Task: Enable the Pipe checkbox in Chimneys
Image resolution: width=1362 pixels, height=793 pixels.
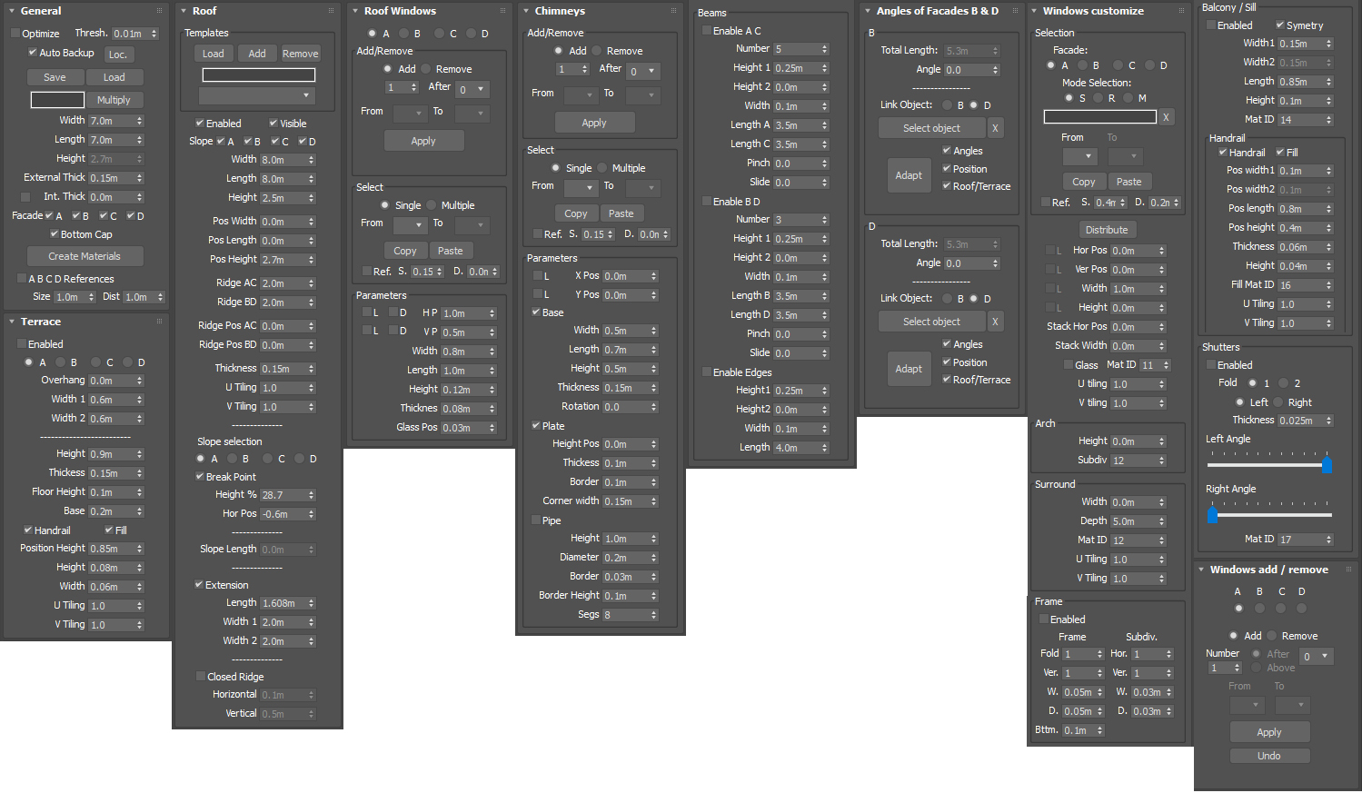Action: pos(536,520)
